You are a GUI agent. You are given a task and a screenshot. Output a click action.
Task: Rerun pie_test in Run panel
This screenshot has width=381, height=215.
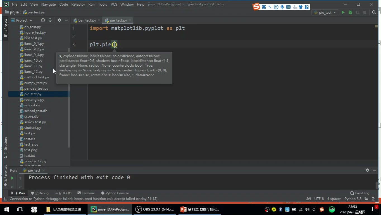point(12,178)
